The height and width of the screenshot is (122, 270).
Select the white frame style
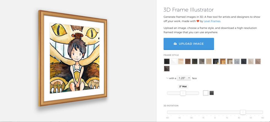[x=174, y=61]
